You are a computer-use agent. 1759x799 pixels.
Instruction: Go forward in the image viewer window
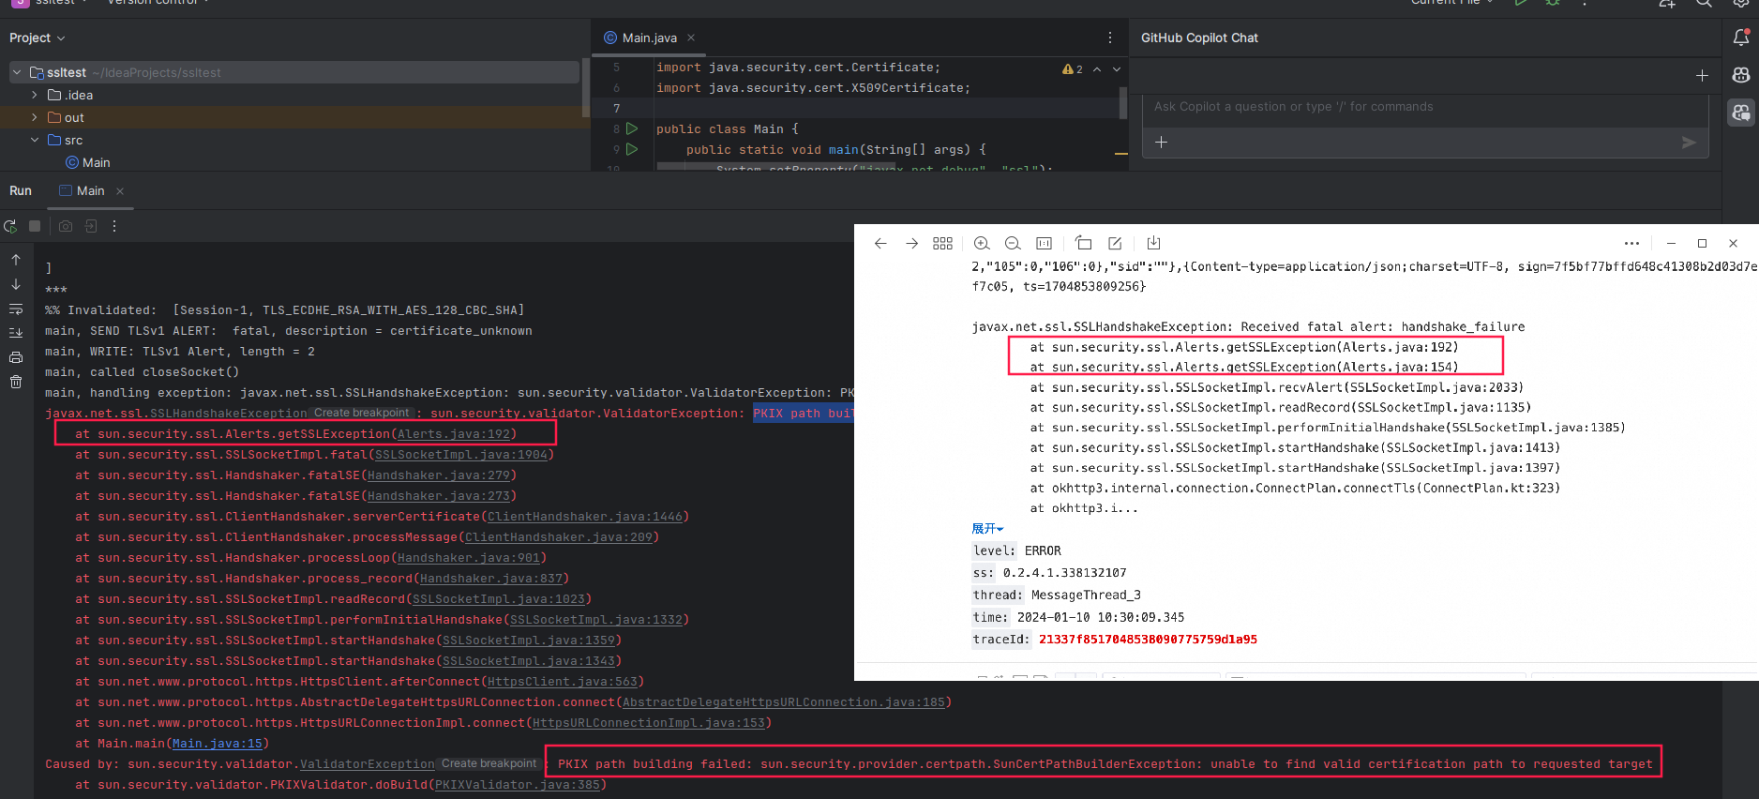pyautogui.click(x=911, y=243)
